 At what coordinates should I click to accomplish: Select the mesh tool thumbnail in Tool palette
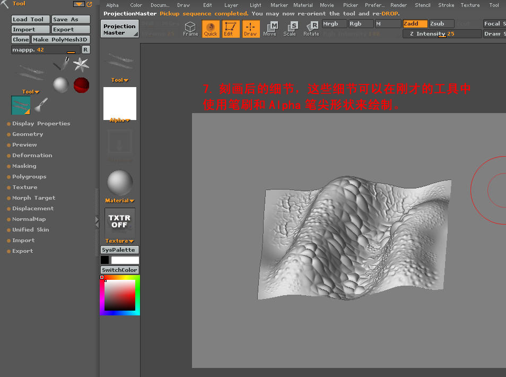[31, 72]
